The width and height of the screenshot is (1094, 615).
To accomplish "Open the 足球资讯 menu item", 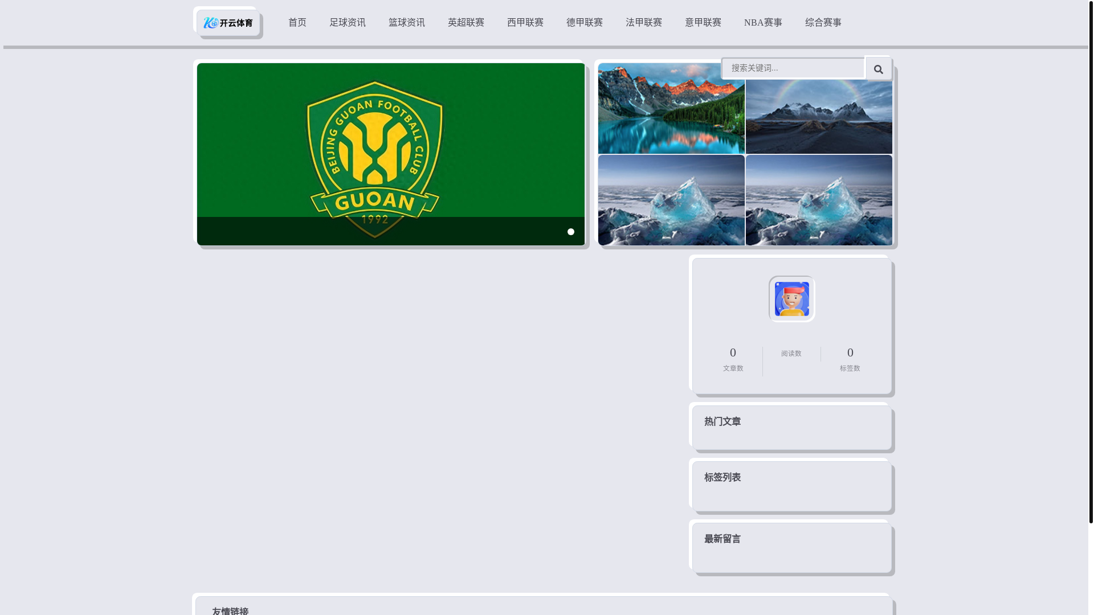I will coord(348,23).
